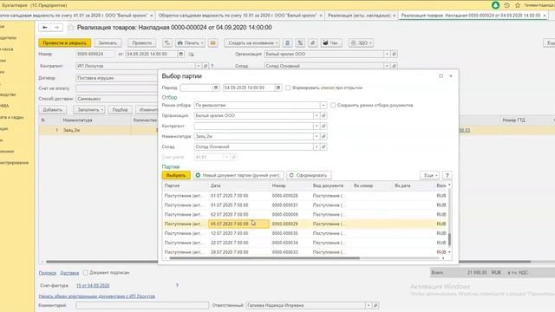This screenshot has height=312, width=555.
Task: Expand Режим отбора dropdown
Action: [x=323, y=105]
